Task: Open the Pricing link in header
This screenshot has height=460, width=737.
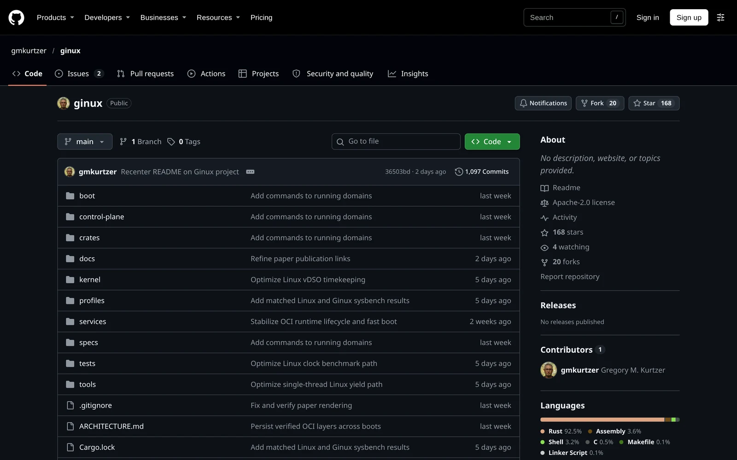Action: pos(261,17)
